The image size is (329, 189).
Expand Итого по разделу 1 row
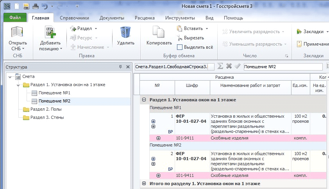[144, 183]
